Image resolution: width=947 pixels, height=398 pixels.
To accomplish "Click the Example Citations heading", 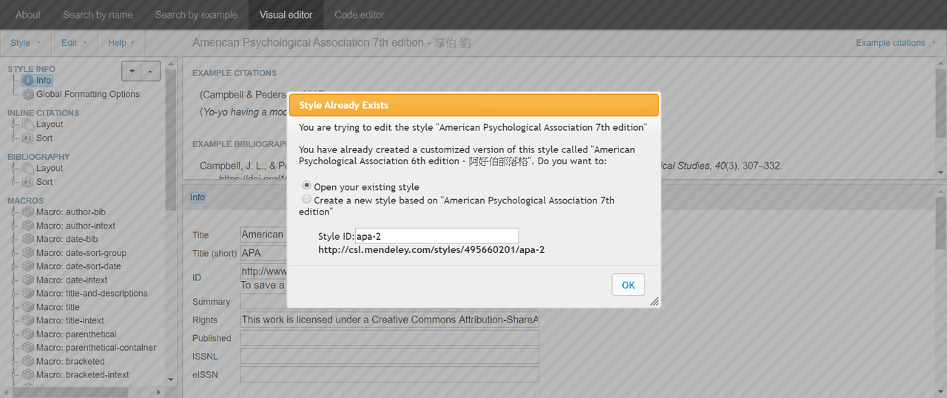I will pos(235,73).
